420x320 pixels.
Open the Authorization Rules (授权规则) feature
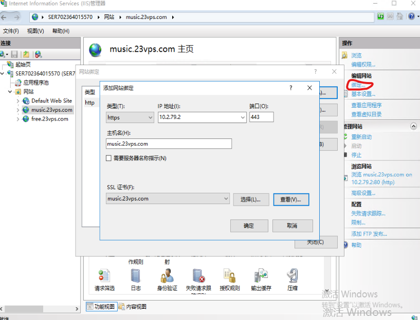(x=230, y=279)
